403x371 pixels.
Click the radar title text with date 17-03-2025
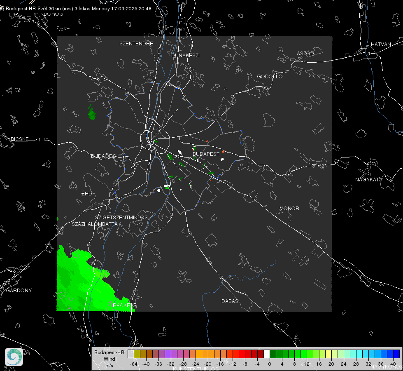click(78, 9)
